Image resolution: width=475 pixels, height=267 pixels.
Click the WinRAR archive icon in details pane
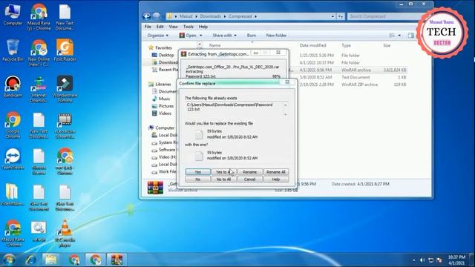(155, 187)
